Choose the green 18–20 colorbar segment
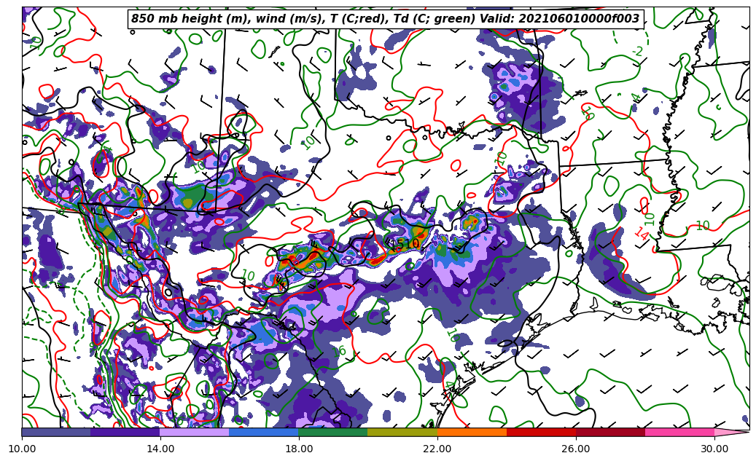The image size is (756, 461). click(x=333, y=432)
